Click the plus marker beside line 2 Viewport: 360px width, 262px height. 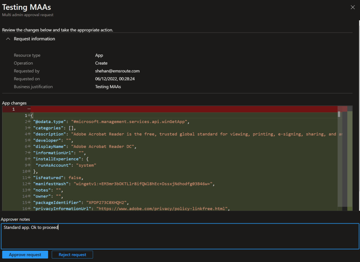(29, 122)
